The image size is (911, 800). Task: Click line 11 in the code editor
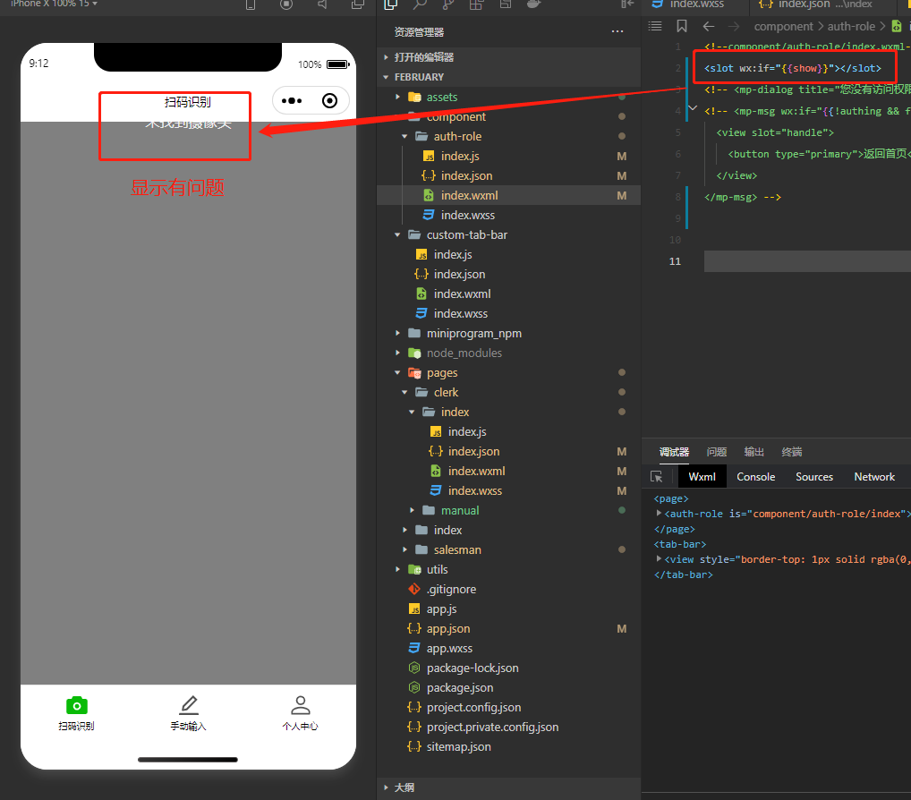click(807, 261)
